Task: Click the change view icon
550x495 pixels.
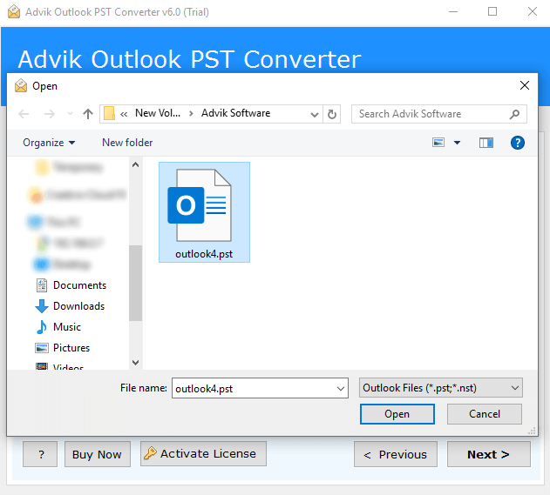Action: [x=438, y=143]
